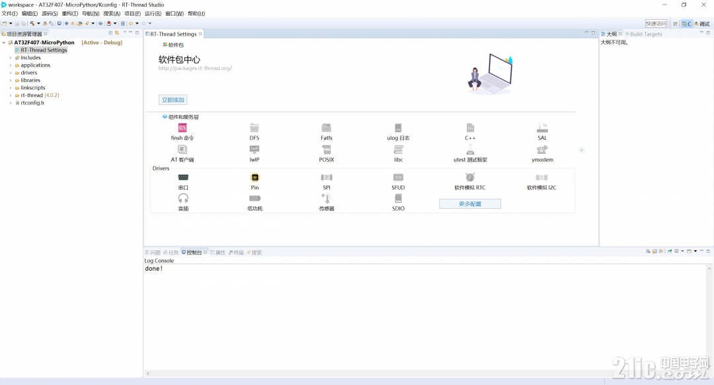Viewport: 714px width, 385px height.
Task: Enable the libc component icon
Action: point(399,149)
